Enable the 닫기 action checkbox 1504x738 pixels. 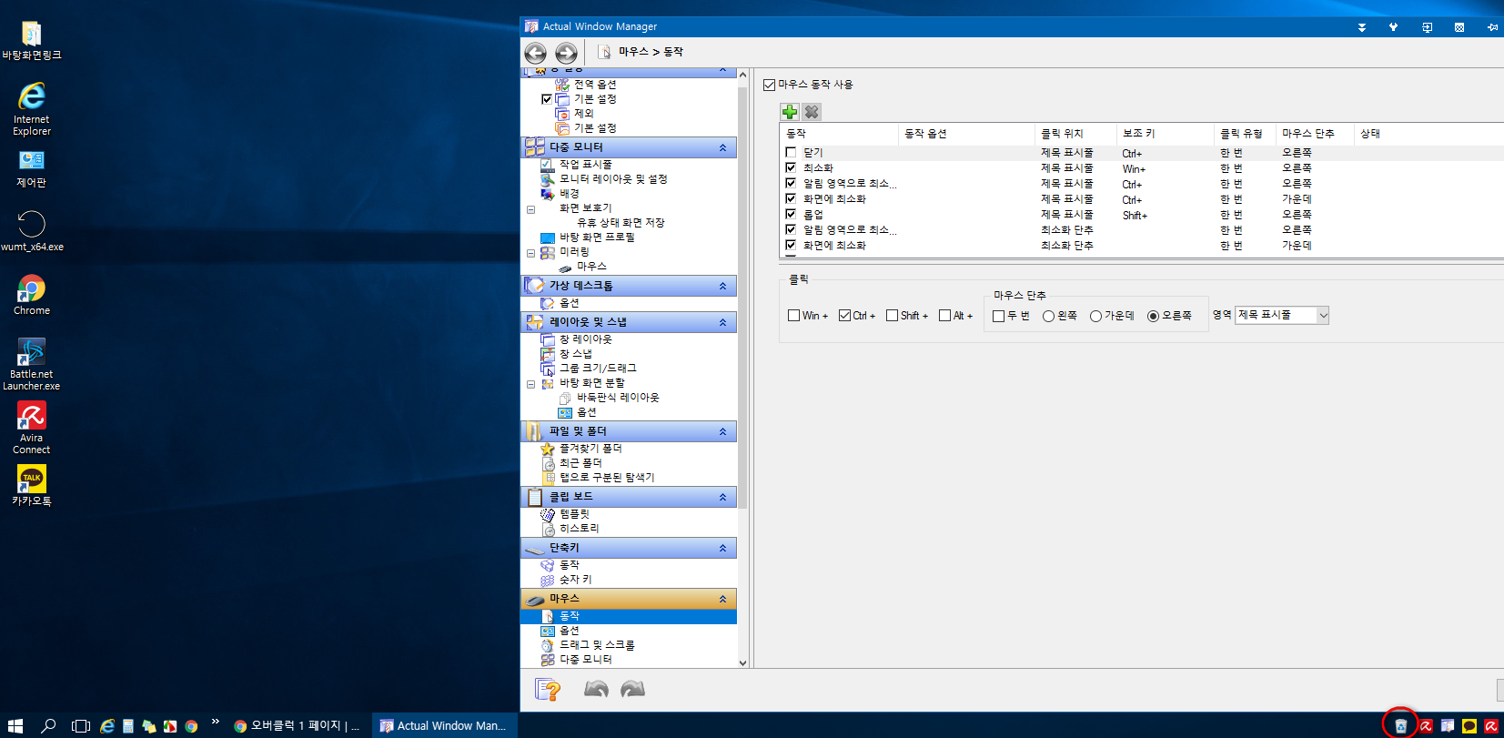point(791,153)
